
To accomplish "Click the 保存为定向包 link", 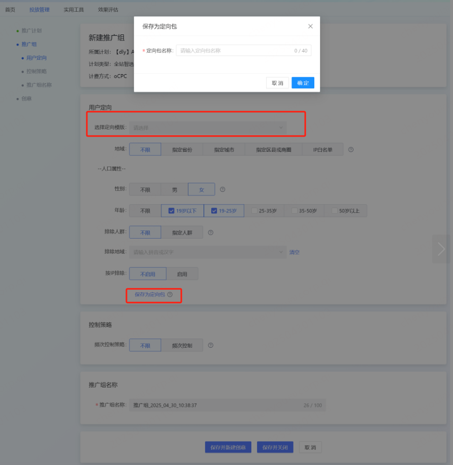I will tap(150, 294).
